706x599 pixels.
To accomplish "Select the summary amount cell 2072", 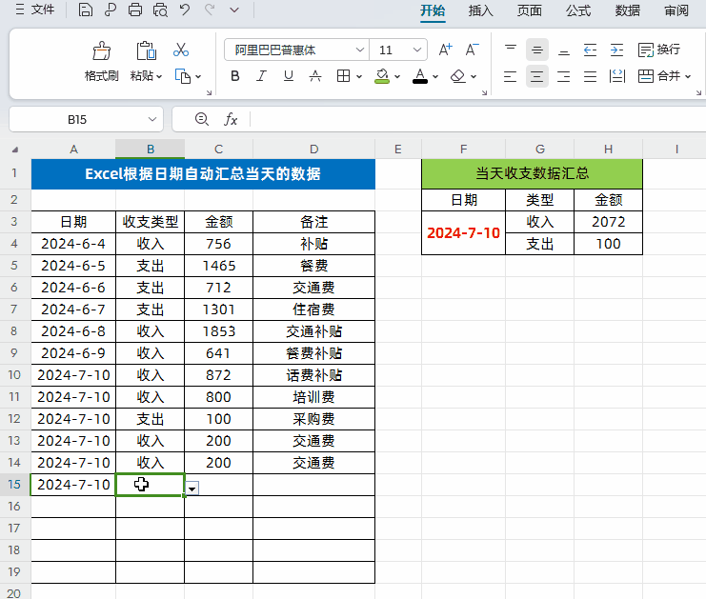I will (608, 222).
